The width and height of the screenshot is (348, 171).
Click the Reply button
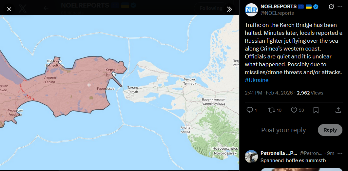pos(330,130)
